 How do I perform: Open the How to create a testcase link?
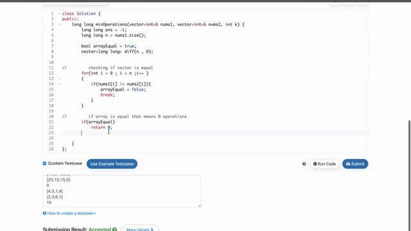69,213
